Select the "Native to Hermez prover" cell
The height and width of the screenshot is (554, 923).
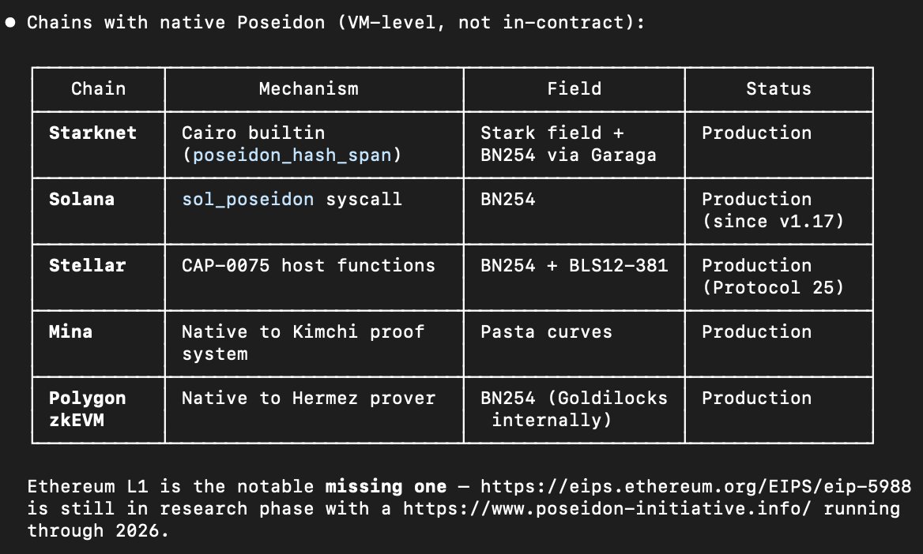point(308,398)
